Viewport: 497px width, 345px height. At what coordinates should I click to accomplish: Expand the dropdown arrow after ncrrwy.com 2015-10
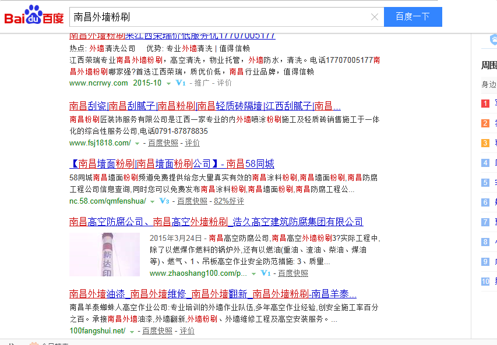point(168,84)
